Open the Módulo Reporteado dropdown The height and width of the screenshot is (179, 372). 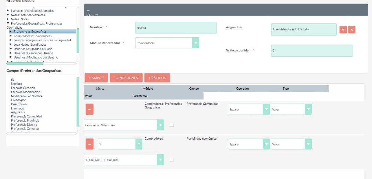point(196,43)
